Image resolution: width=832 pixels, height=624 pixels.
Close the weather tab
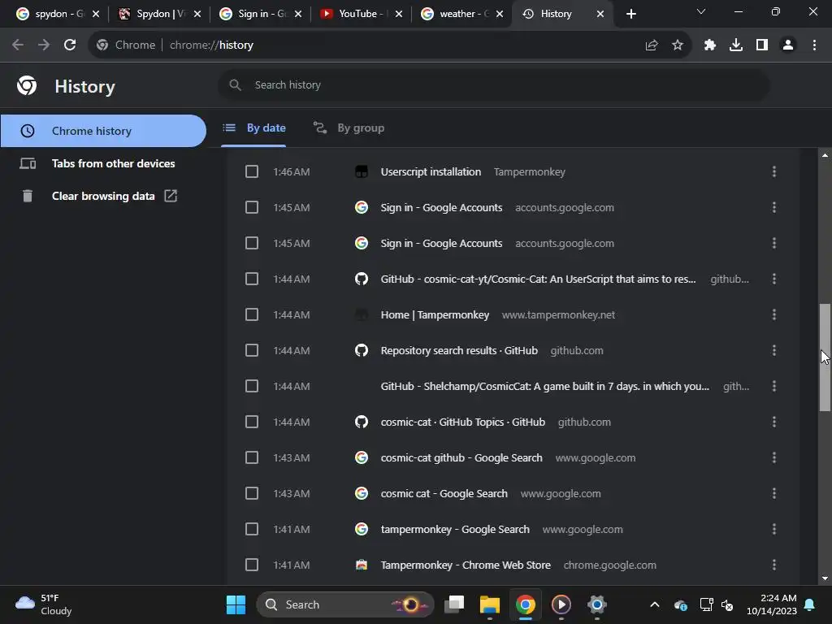(x=500, y=14)
